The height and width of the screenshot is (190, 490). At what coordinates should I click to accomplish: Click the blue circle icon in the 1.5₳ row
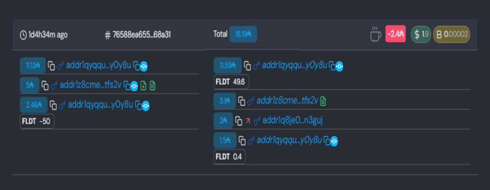334,141
